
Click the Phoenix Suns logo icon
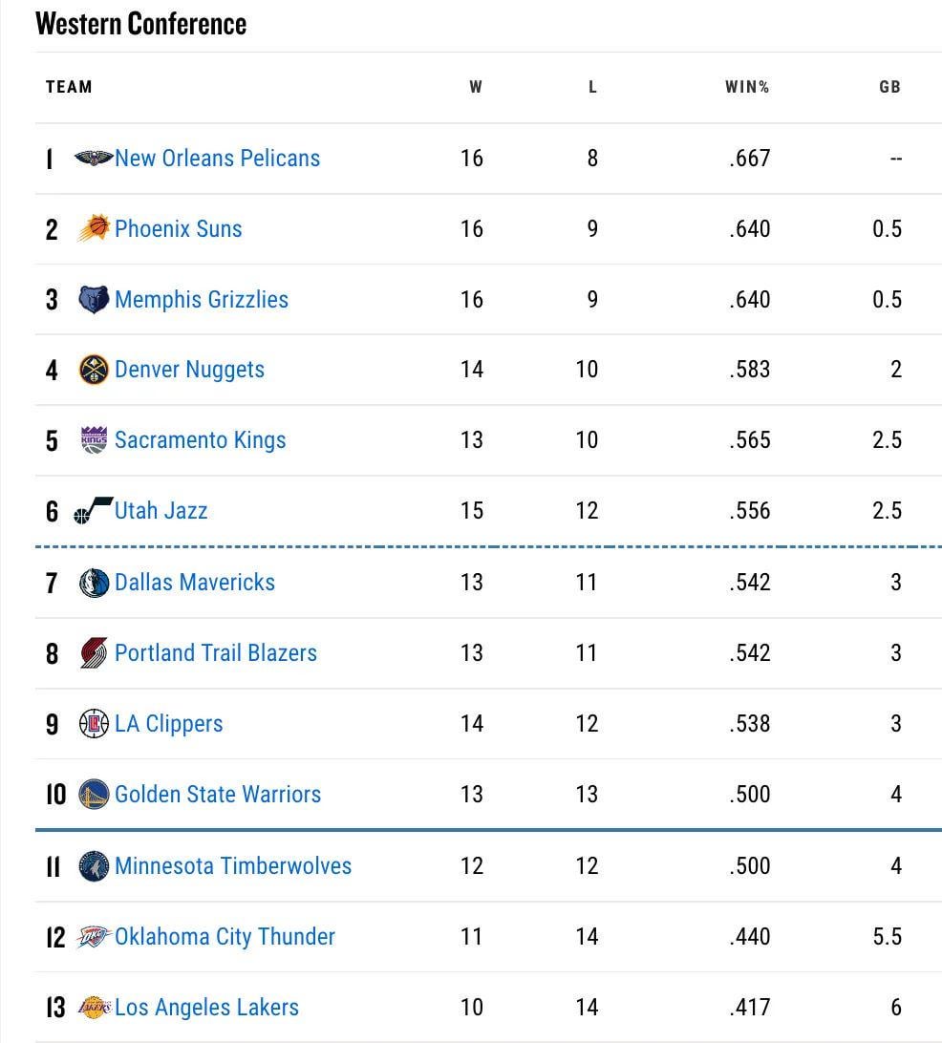pos(94,228)
